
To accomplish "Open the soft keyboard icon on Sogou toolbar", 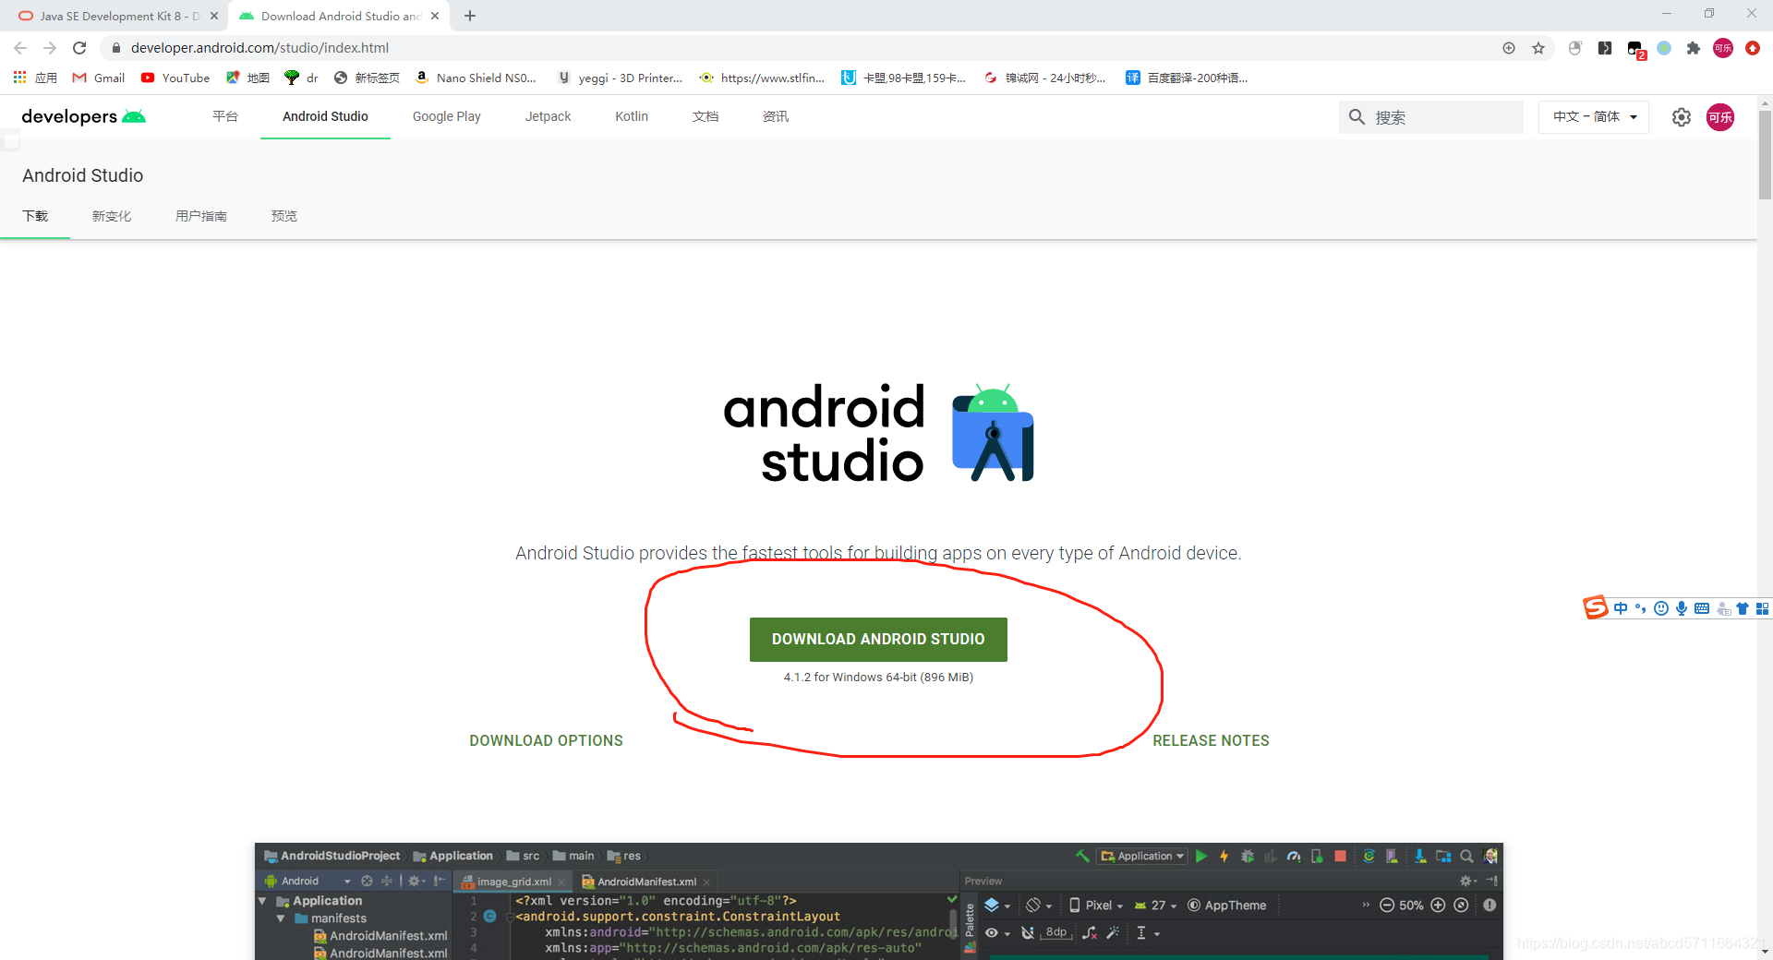I will (x=1702, y=607).
